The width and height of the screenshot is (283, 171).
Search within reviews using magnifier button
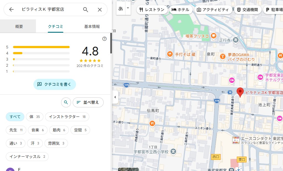tap(66, 102)
